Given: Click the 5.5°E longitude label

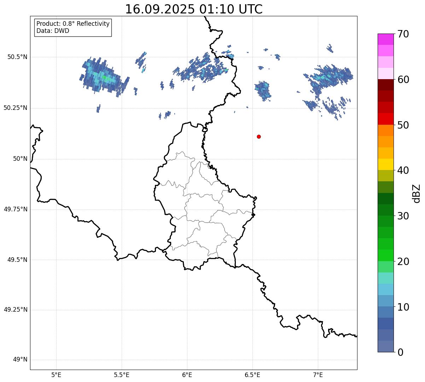Looking at the screenshot, I should (122, 375).
